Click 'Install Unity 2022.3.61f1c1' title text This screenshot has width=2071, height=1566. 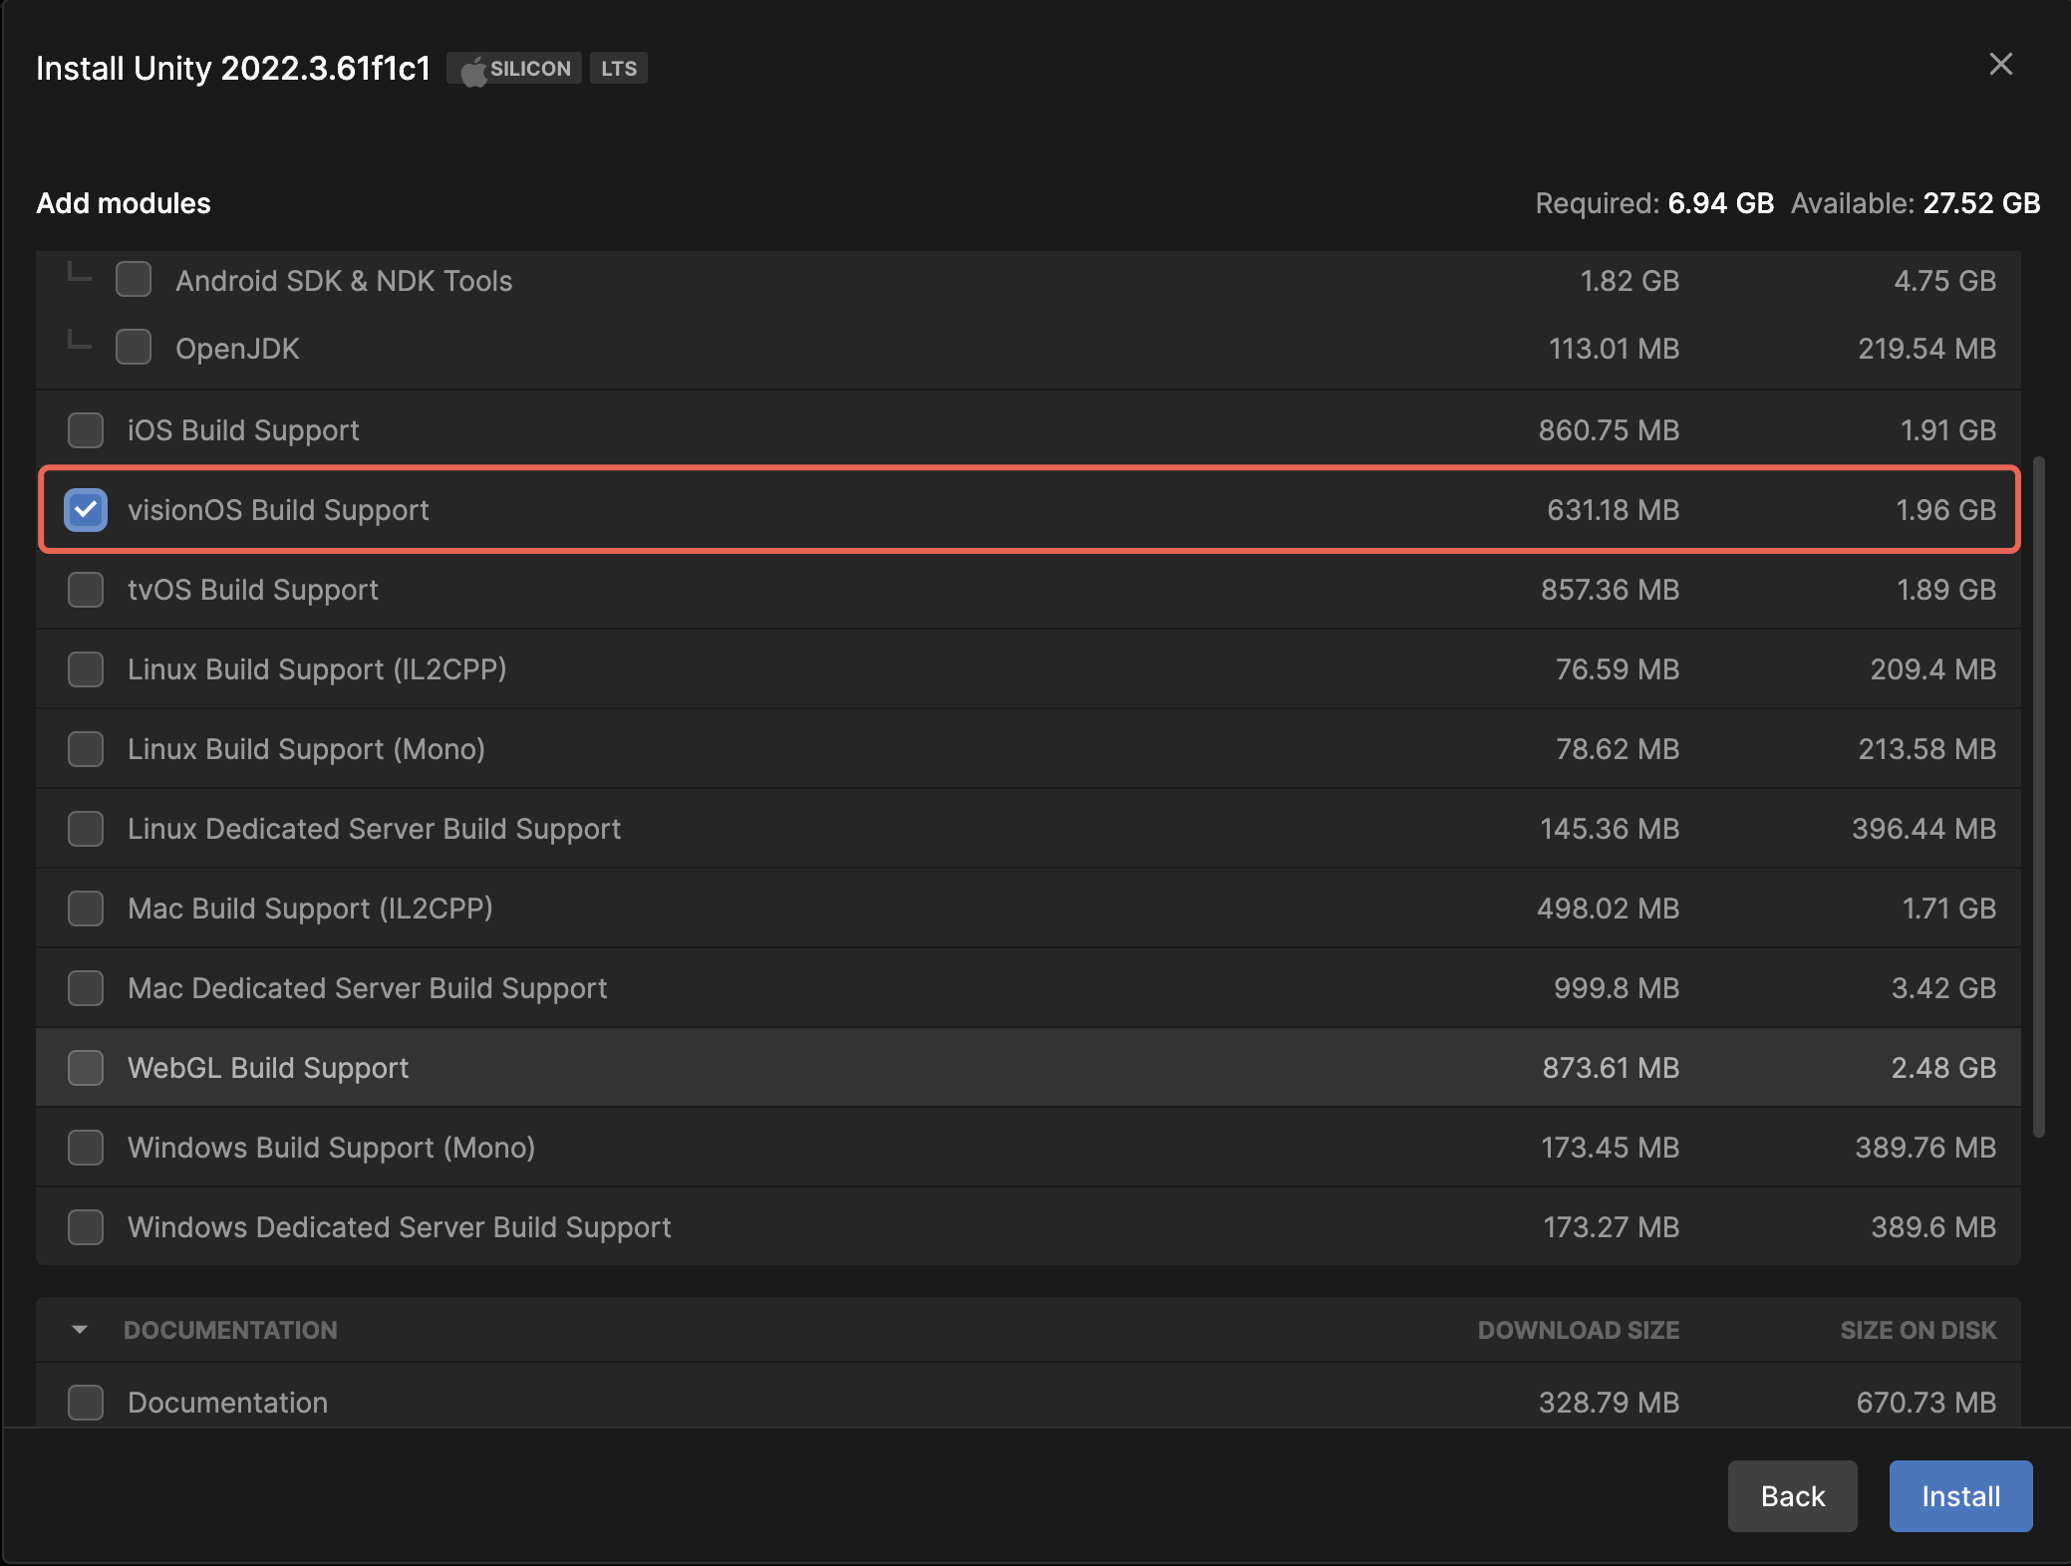point(233,69)
